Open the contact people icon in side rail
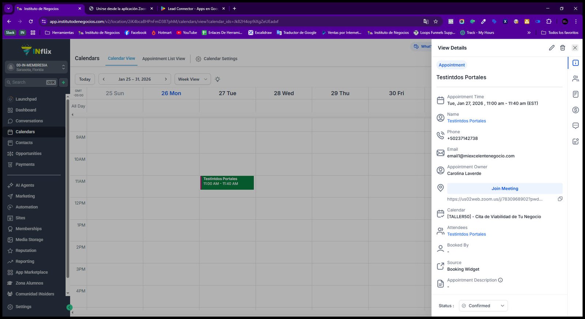Viewport: 585px width, 319px height. 575,79
